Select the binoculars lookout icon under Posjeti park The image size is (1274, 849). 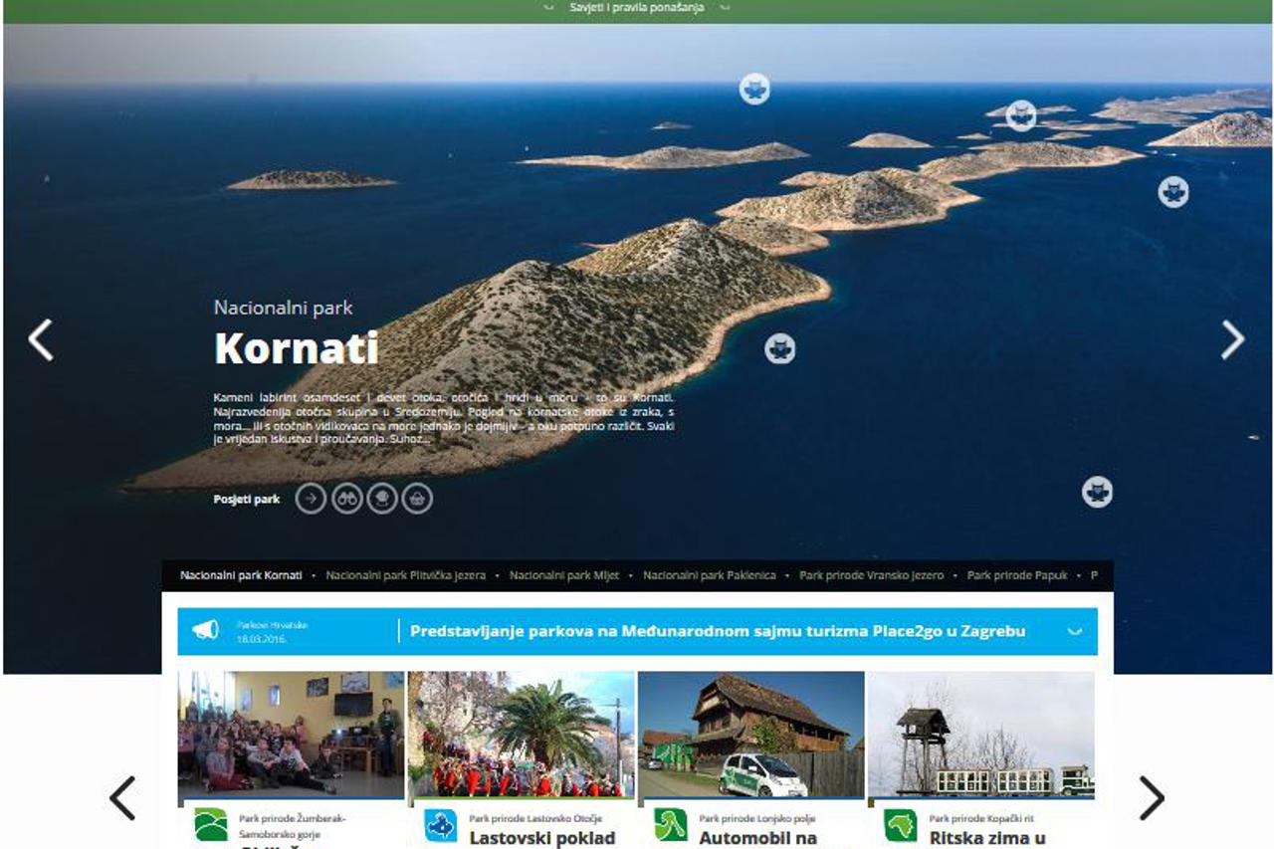click(x=345, y=499)
